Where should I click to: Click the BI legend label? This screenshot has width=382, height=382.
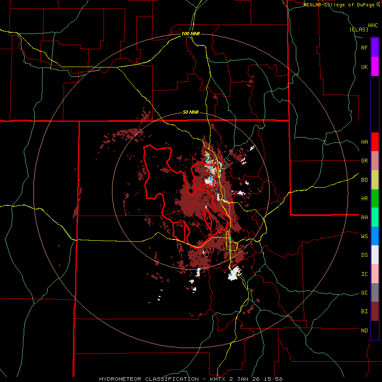[x=364, y=312]
